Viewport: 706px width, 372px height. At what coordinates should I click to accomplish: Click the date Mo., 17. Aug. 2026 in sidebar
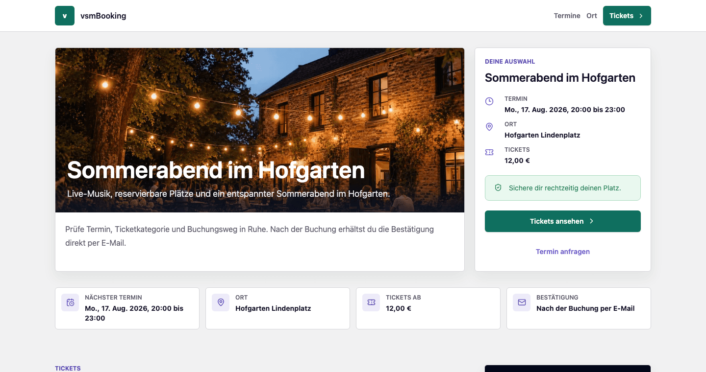tap(565, 110)
